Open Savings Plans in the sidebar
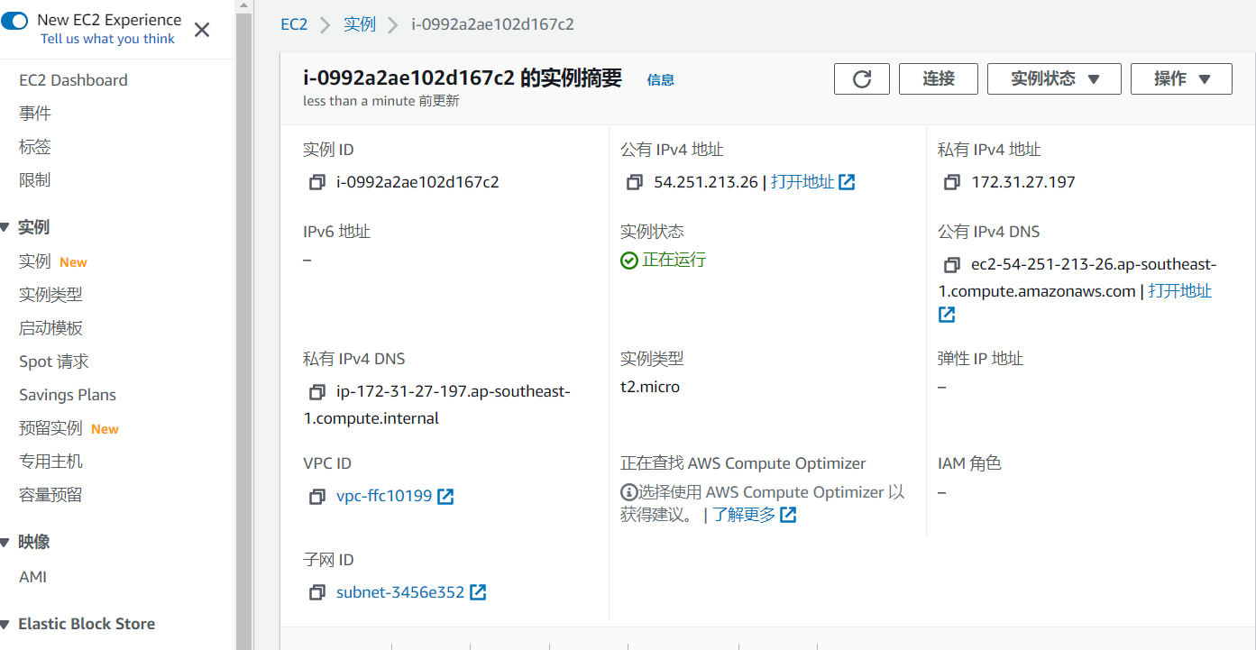The image size is (1256, 650). tap(68, 395)
